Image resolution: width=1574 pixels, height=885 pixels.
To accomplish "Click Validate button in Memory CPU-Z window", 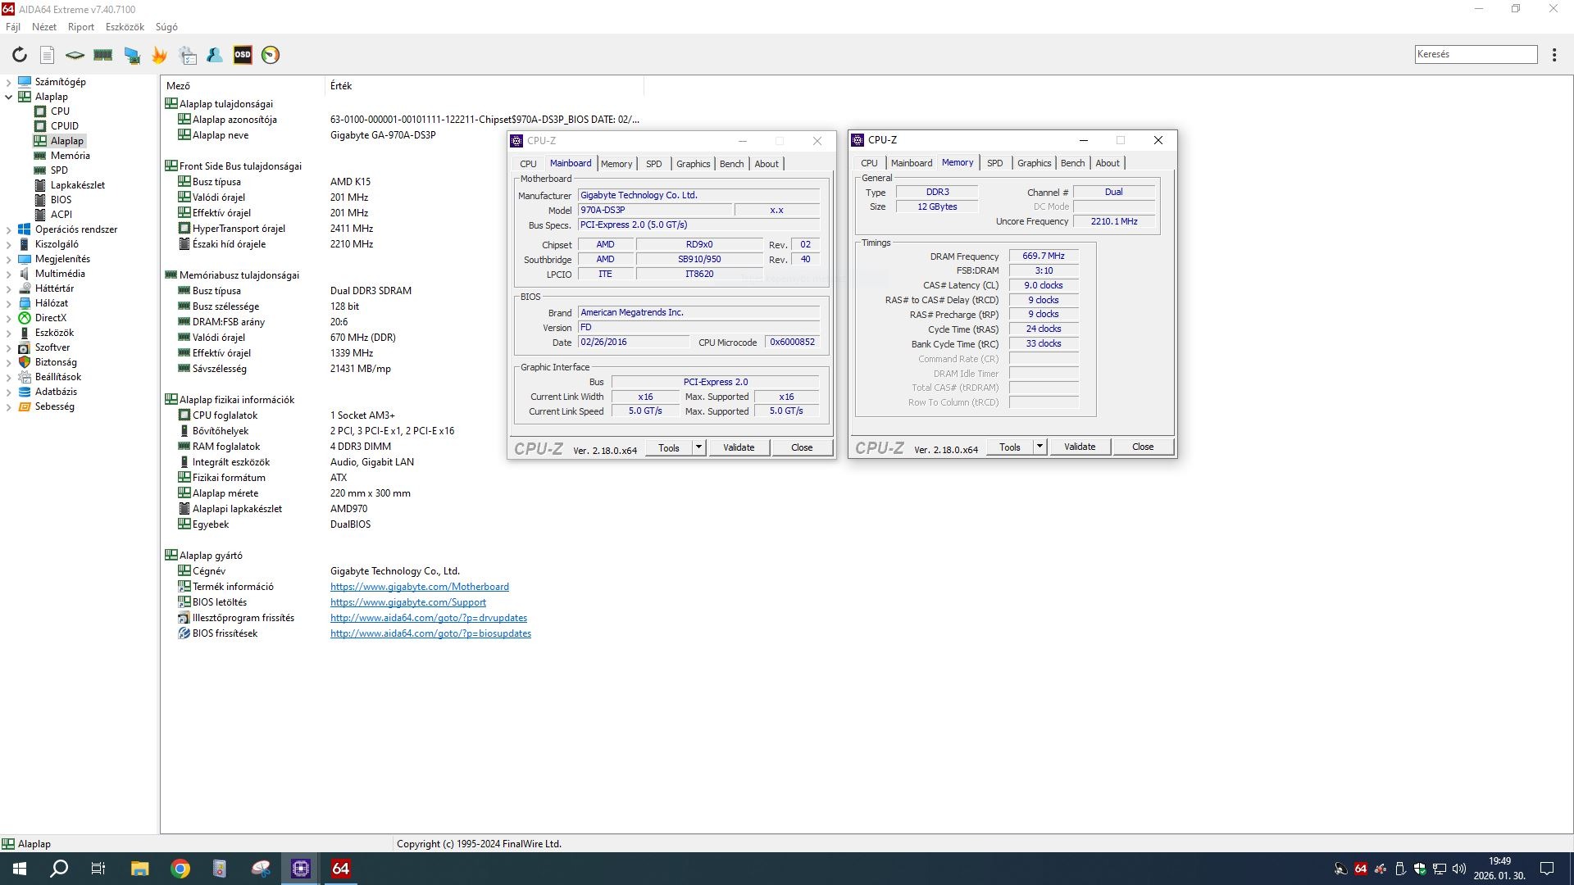I will tap(1079, 447).
